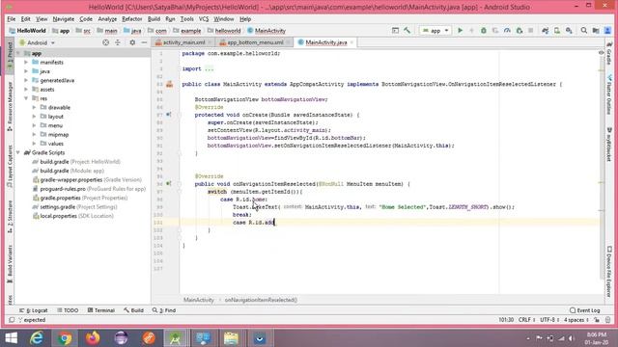The width and height of the screenshot is (618, 347).
Task: Toggle the Gradle side panel tab
Action: (x=609, y=53)
